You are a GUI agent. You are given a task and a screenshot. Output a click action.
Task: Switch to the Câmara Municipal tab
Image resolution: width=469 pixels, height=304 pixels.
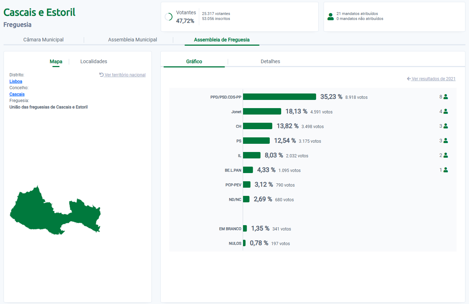pos(43,40)
